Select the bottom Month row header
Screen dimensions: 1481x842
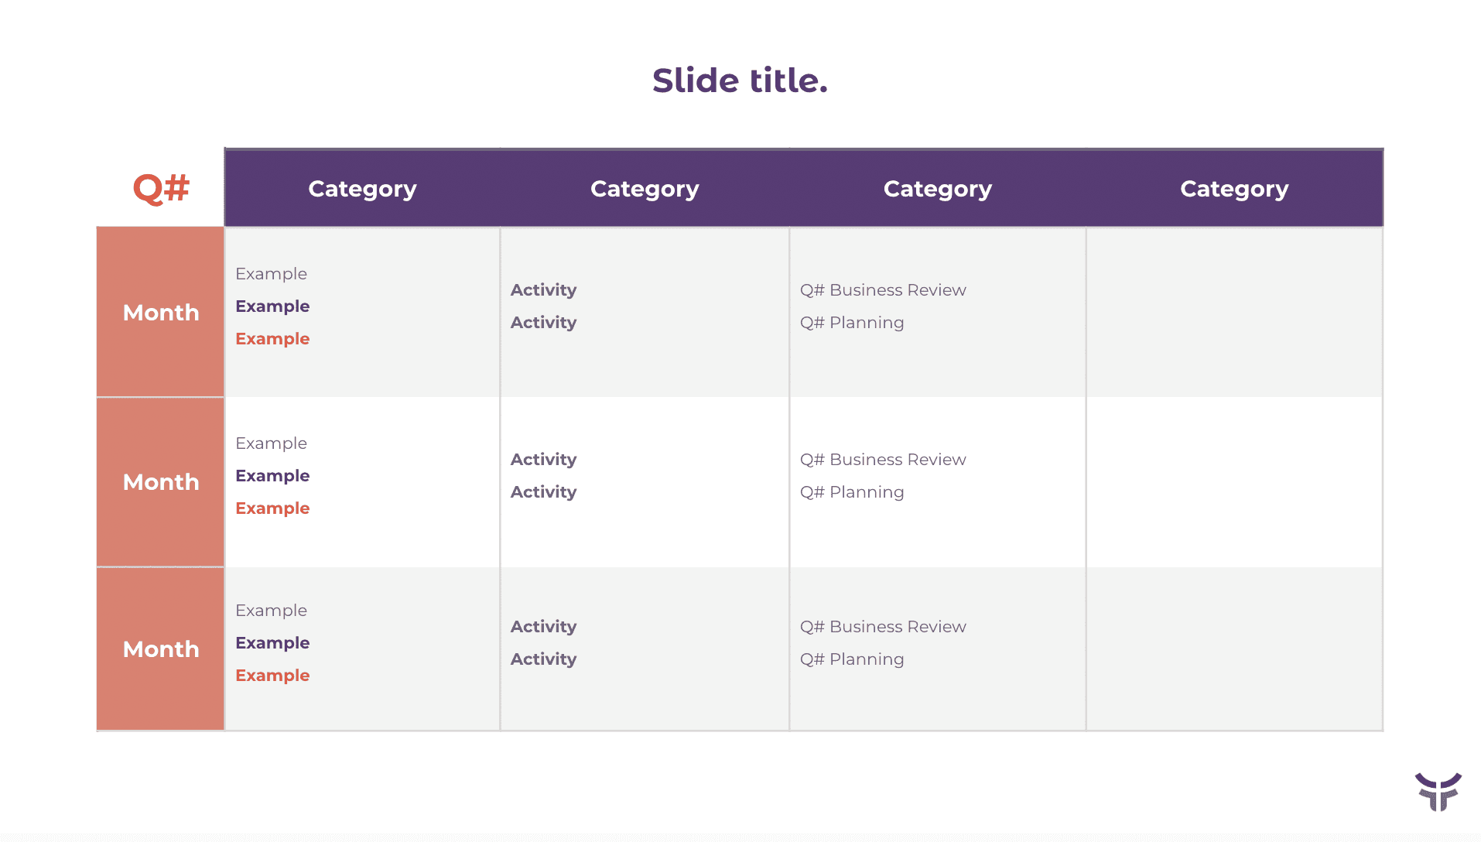161,649
